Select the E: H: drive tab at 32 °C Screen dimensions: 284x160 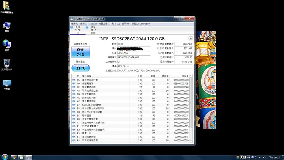click(93, 30)
